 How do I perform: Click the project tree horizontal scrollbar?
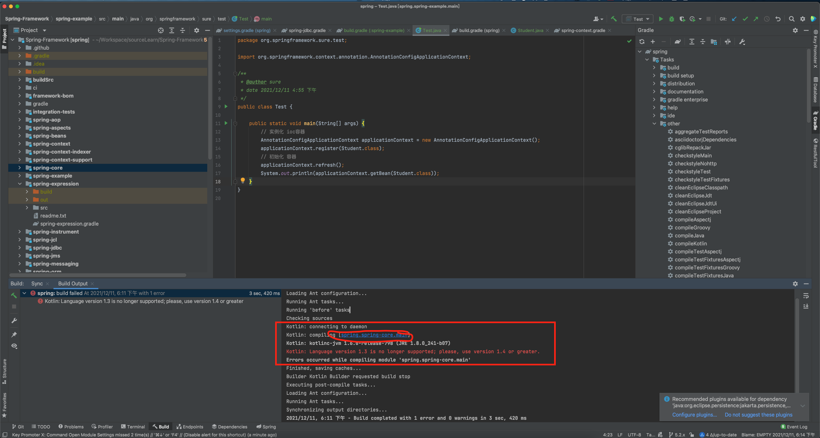(x=98, y=275)
